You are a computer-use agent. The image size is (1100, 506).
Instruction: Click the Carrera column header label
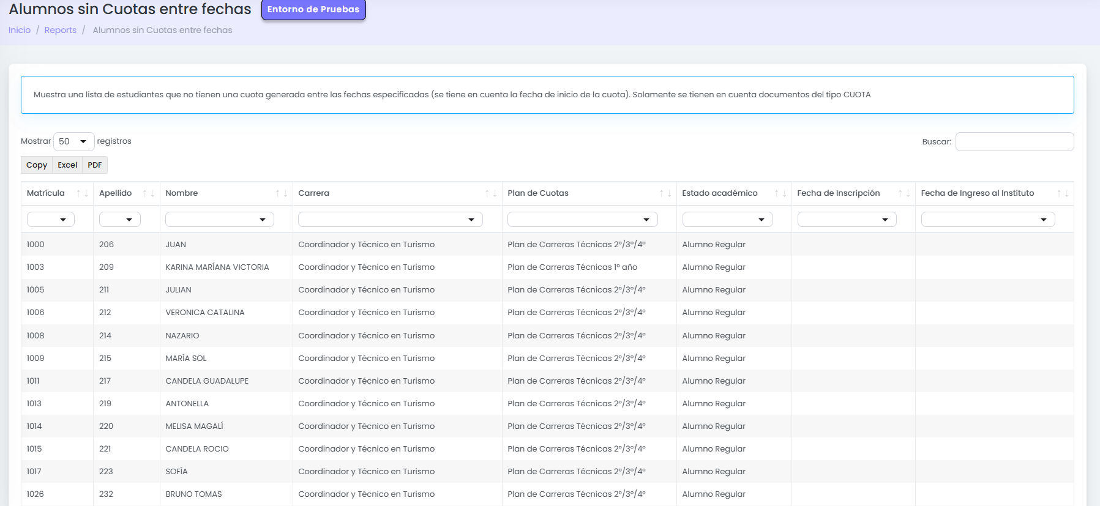[x=314, y=193]
